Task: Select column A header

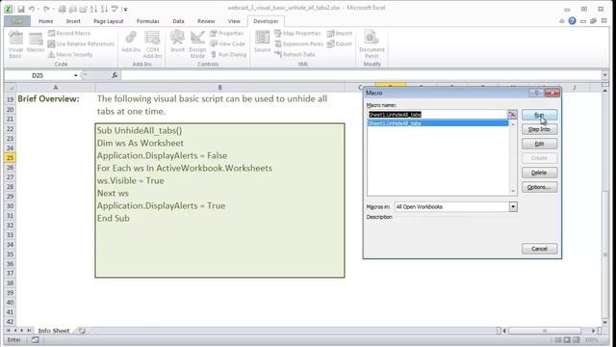Action: pos(56,88)
